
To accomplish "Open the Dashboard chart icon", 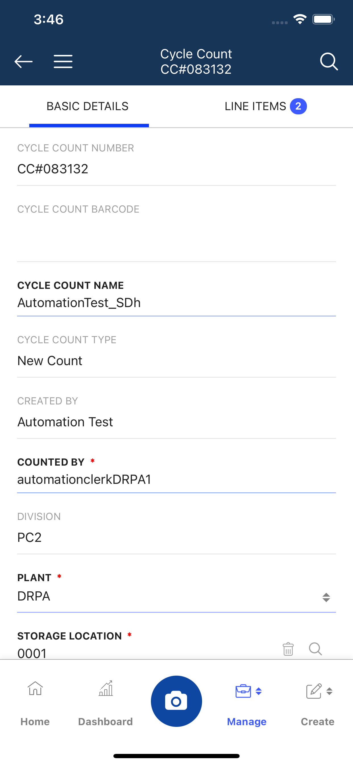I will (x=106, y=688).
